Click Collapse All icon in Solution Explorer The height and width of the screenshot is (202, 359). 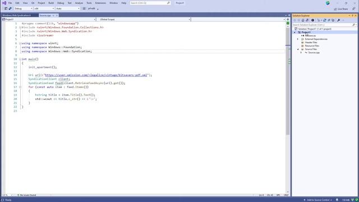[329, 20]
